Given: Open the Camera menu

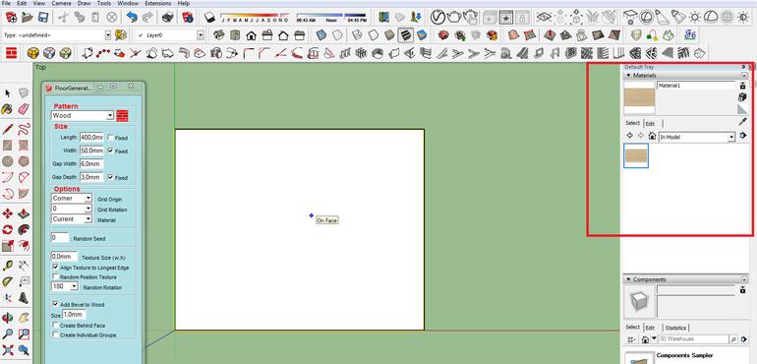Looking at the screenshot, I should pos(61,3).
